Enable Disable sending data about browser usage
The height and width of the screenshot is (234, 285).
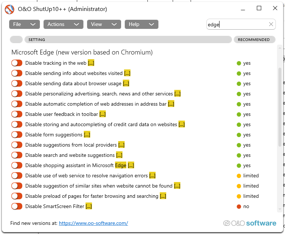coord(17,84)
